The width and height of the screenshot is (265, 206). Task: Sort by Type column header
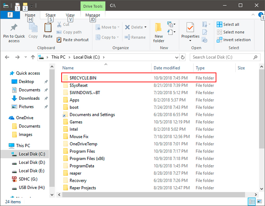(200, 68)
